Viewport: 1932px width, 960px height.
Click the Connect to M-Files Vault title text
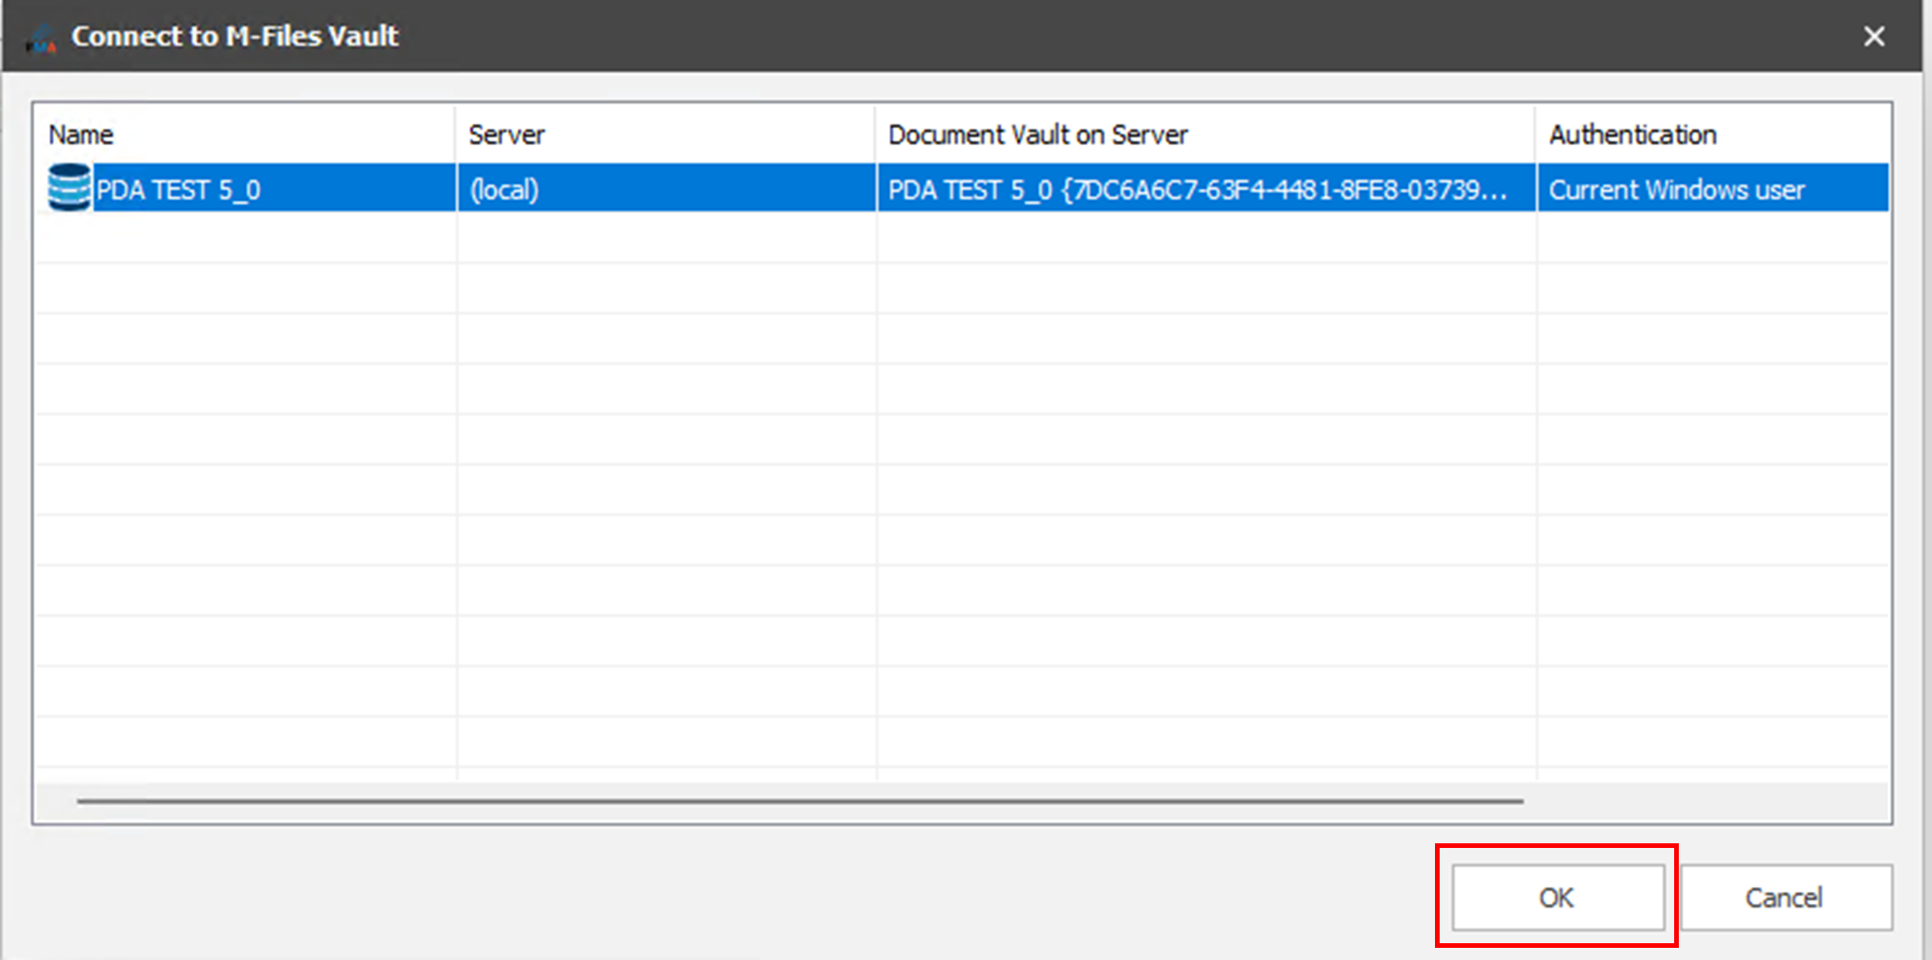click(235, 36)
